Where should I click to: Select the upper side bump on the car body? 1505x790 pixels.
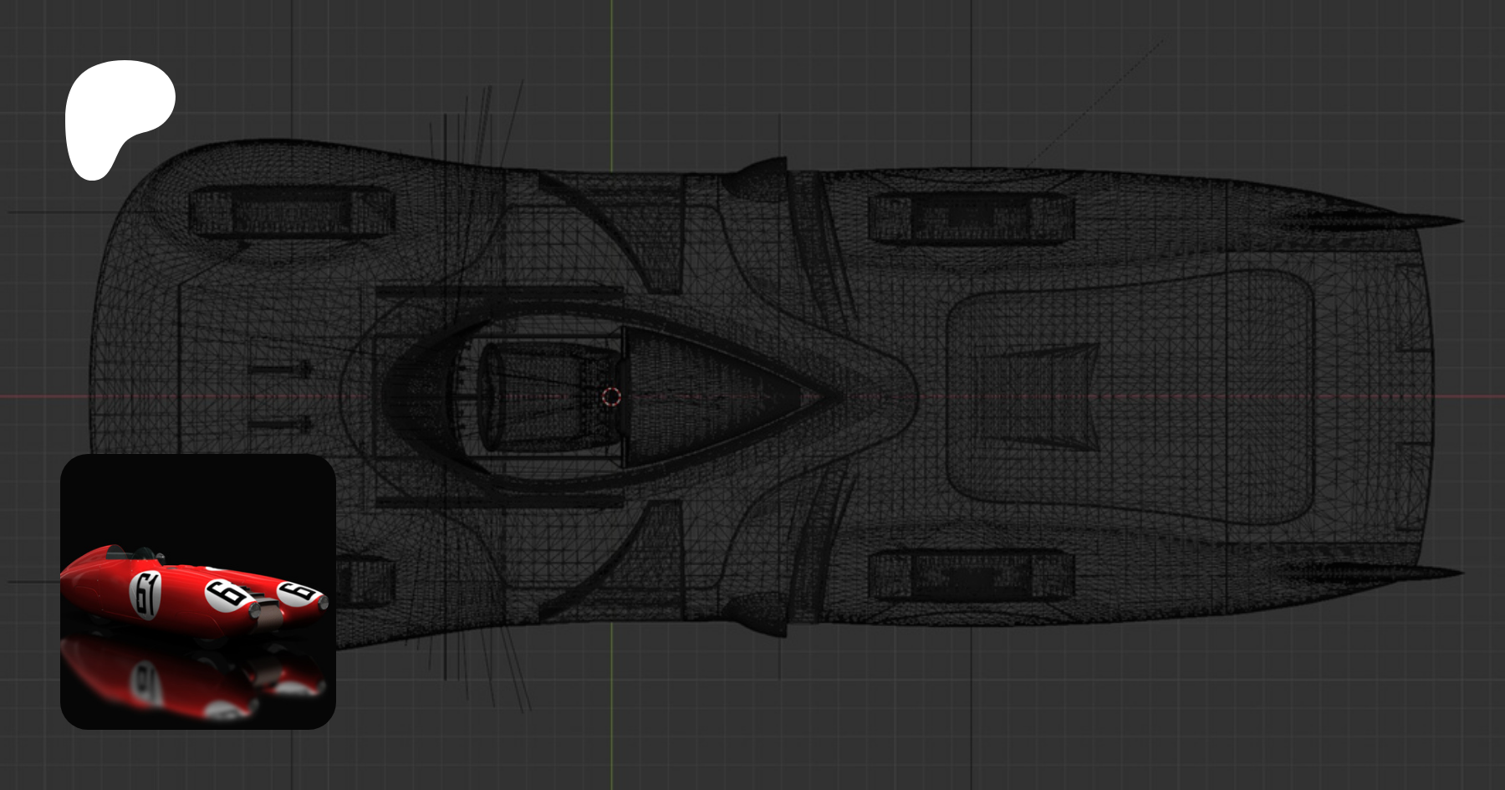tap(757, 177)
